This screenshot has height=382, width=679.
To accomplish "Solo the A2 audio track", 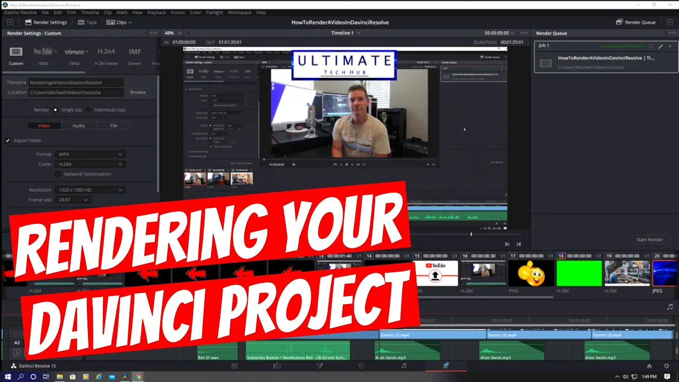I will tap(17, 352).
